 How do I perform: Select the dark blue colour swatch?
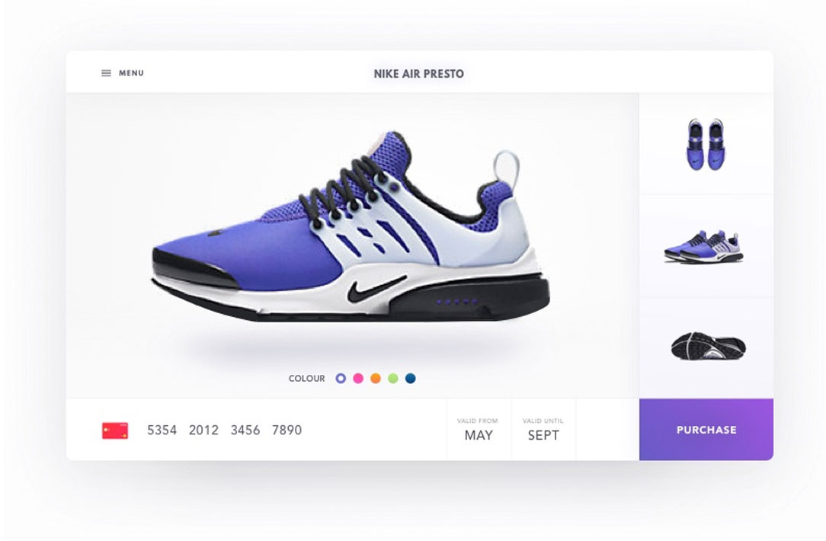[411, 378]
